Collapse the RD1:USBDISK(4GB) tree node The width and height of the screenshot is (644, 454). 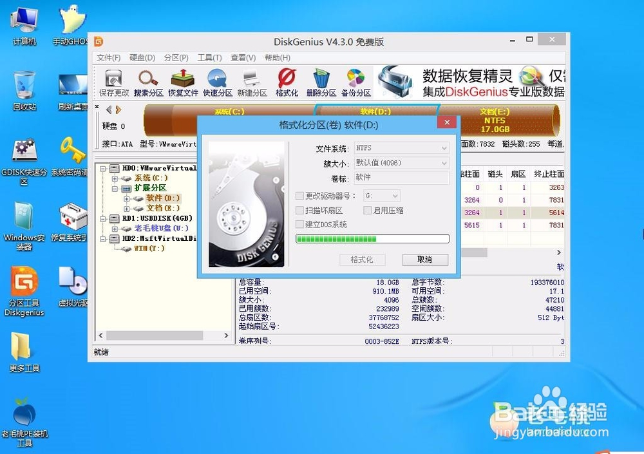click(103, 218)
